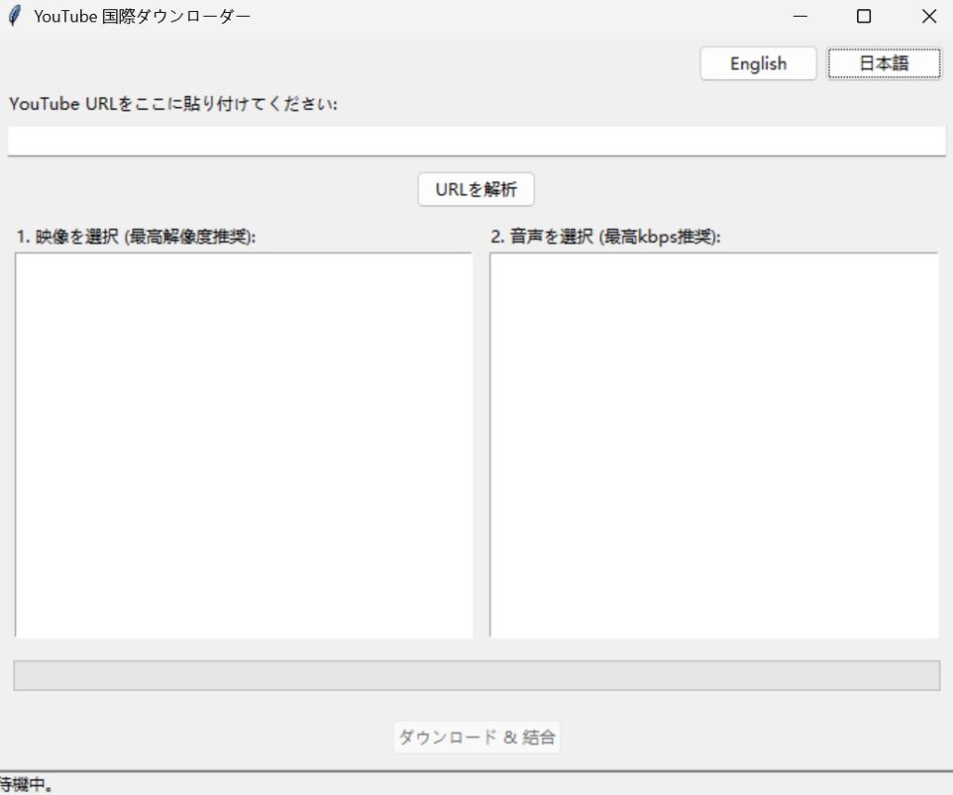Click inside the 映像を選択 video list box
The width and height of the screenshot is (953, 795).
tap(244, 445)
